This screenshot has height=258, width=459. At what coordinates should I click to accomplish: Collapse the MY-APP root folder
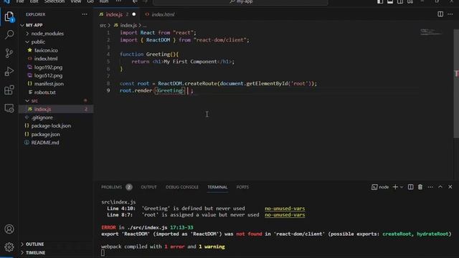22,25
